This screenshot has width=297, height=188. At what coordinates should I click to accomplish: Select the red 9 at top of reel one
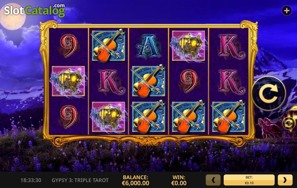69,45
